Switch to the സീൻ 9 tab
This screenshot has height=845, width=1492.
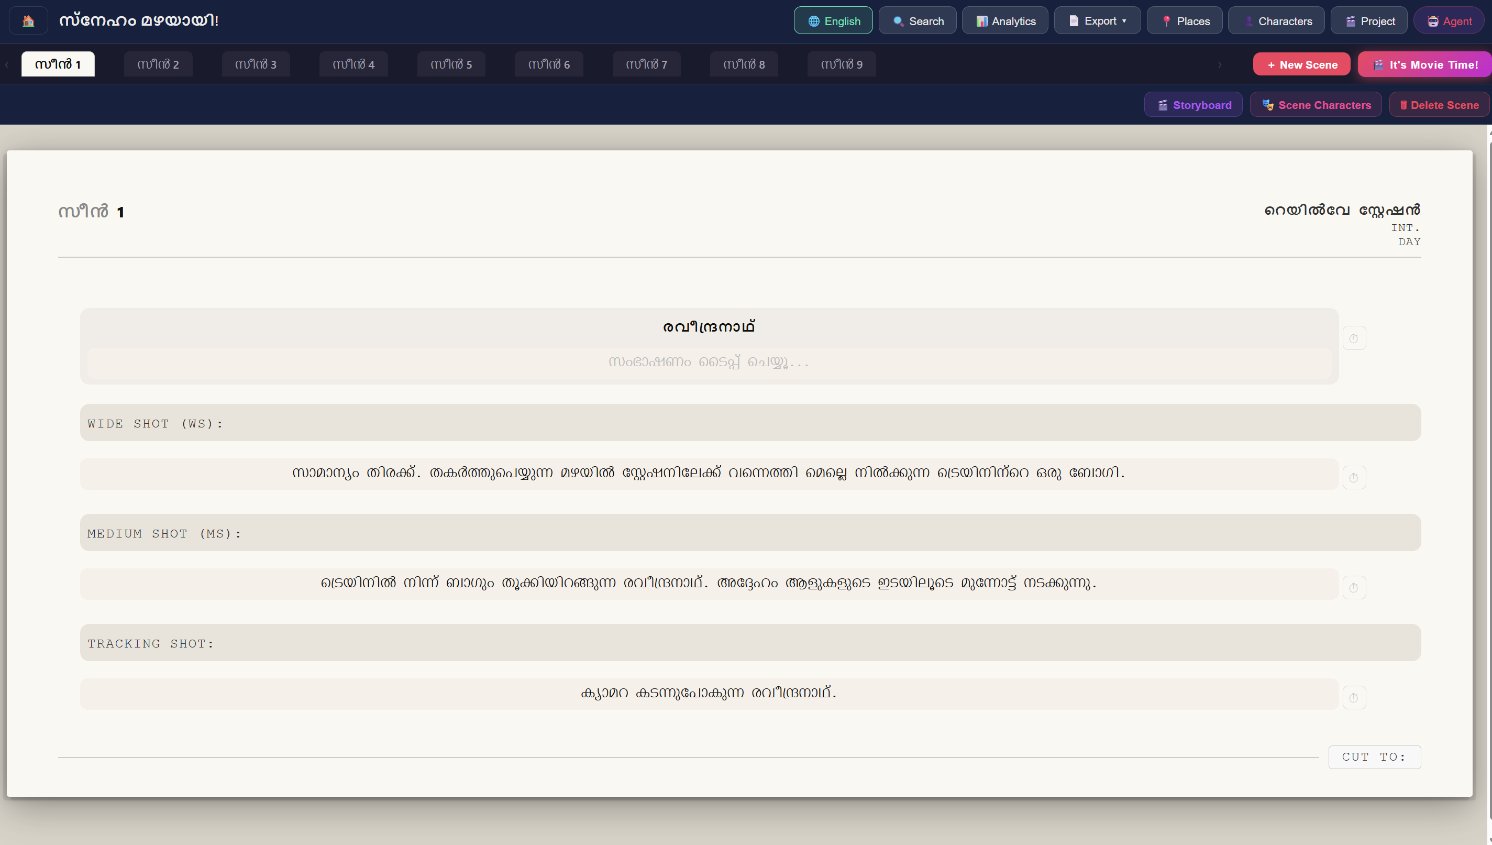point(842,64)
